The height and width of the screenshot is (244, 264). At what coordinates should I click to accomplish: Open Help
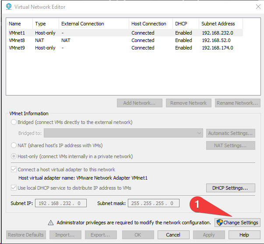(x=244, y=235)
